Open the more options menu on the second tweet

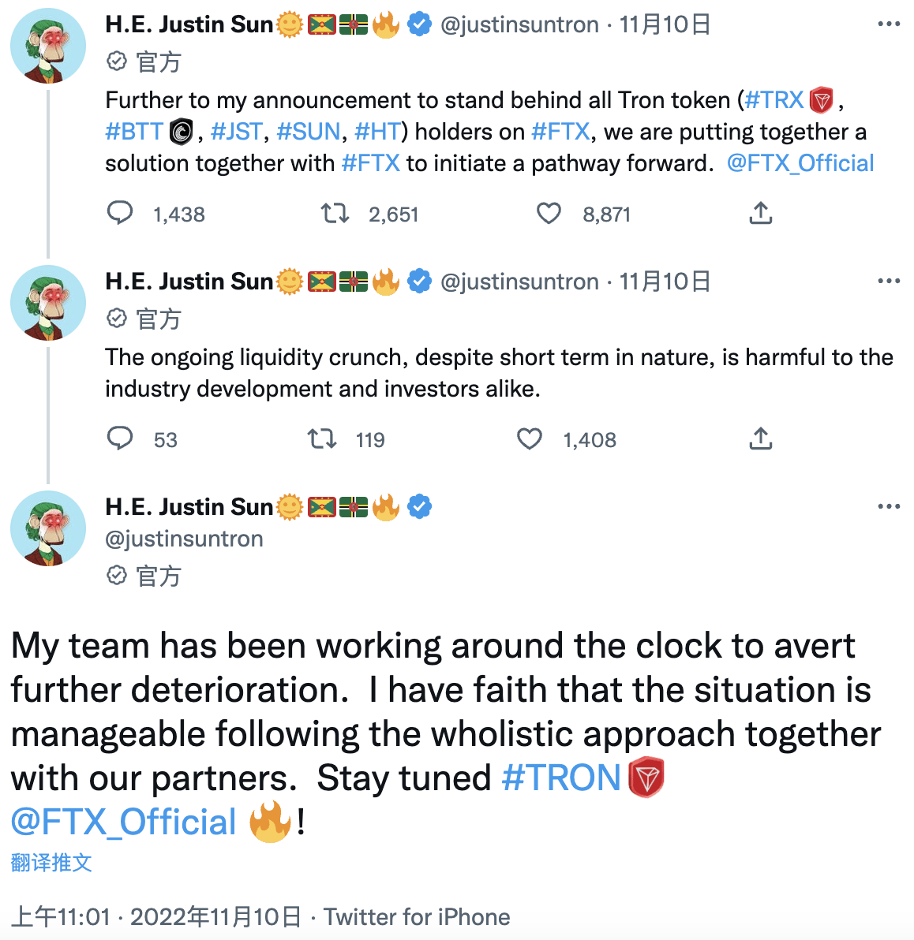click(x=890, y=281)
